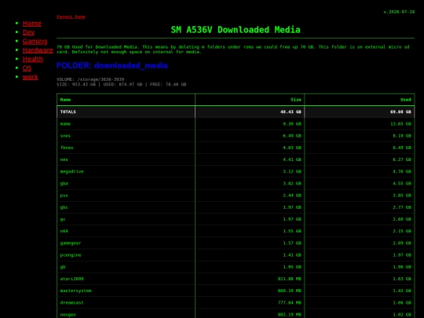
Task: Click the Used value in mastersystem row
Action: click(402, 291)
